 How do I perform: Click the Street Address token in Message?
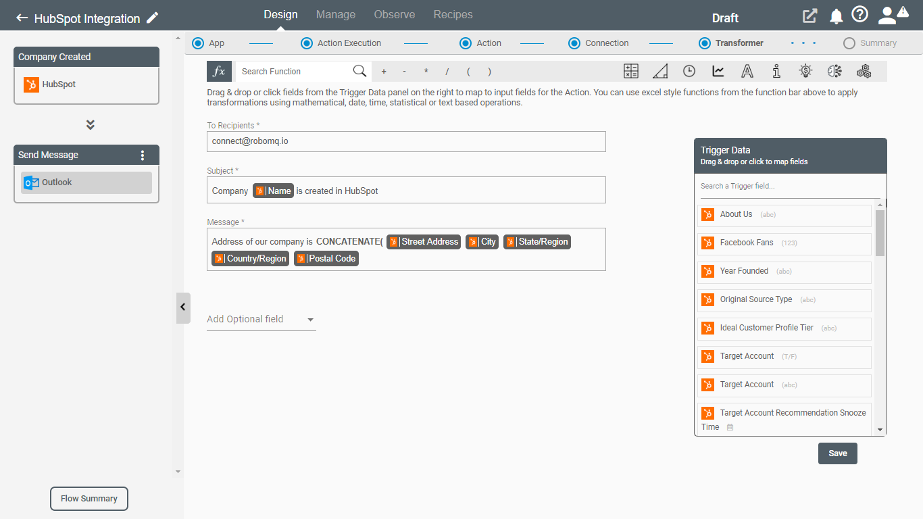point(424,242)
